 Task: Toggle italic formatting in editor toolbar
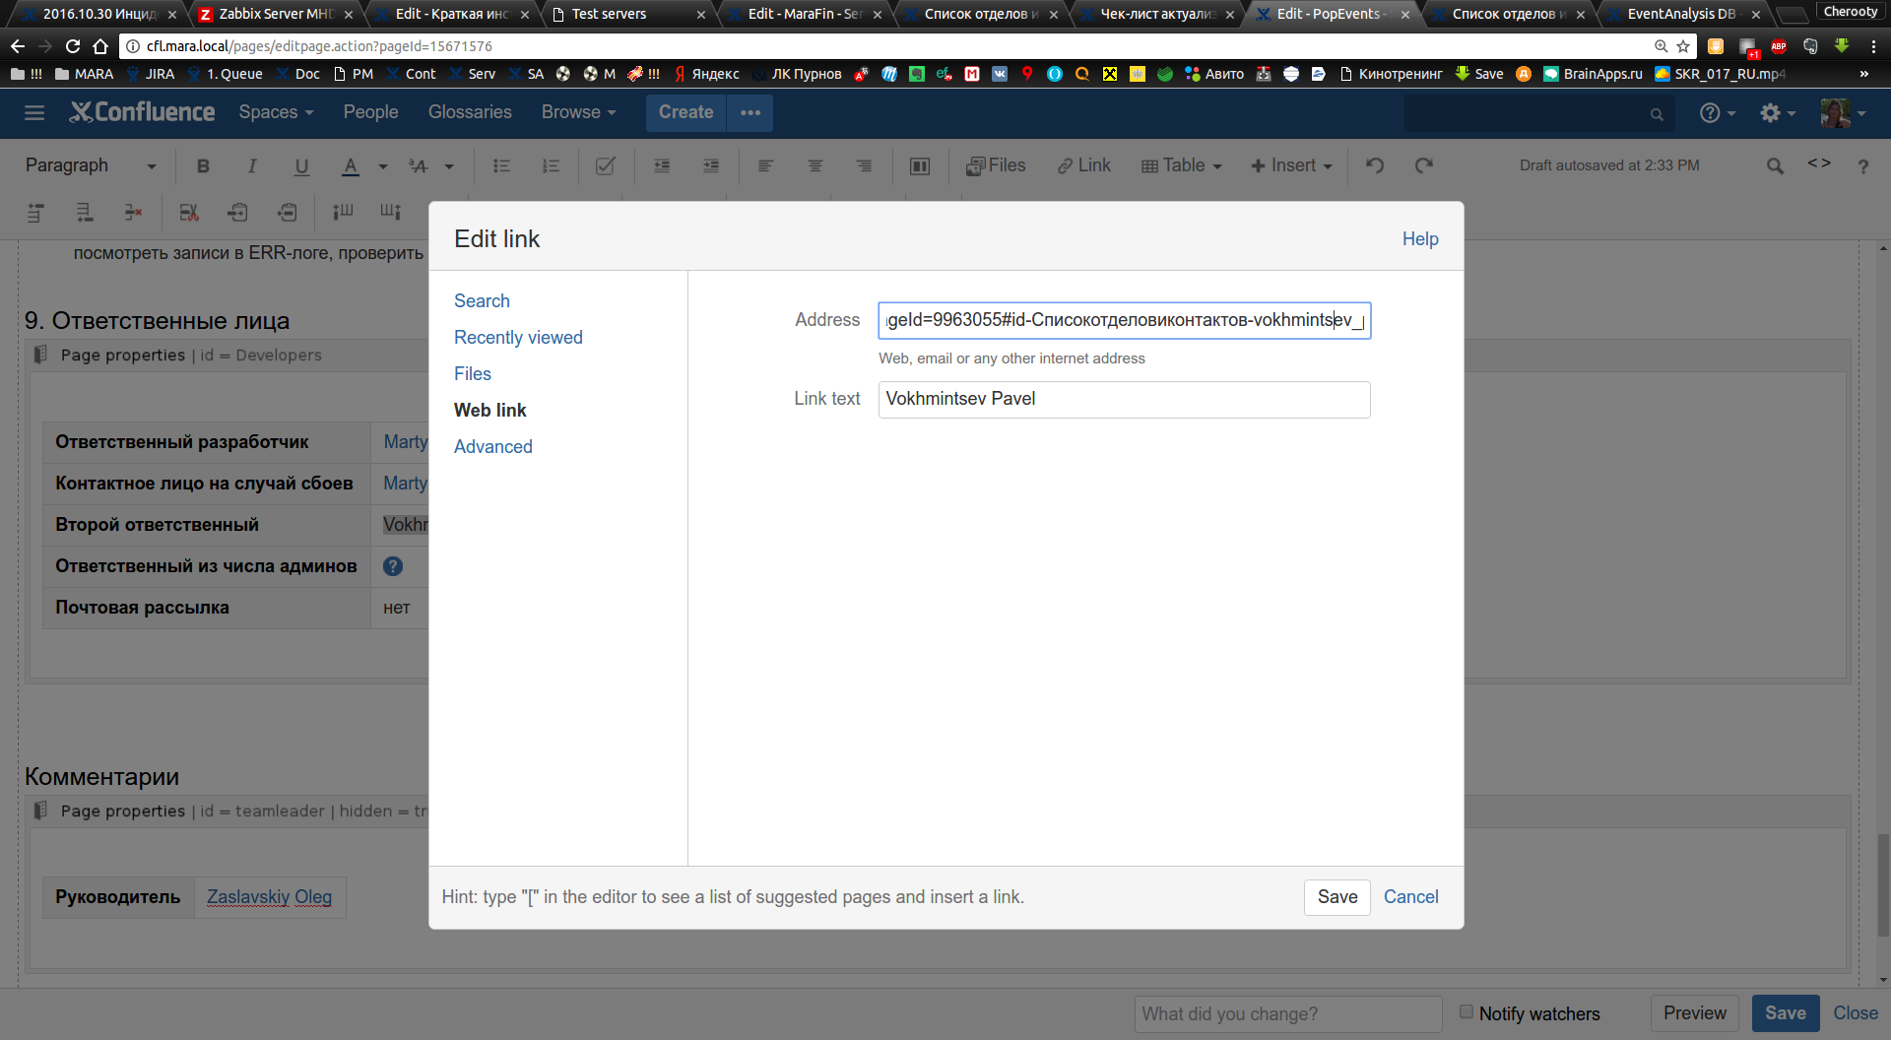tap(252, 165)
